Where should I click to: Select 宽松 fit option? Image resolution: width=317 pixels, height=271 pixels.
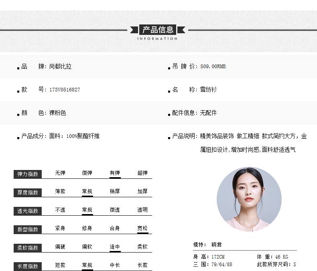click(142, 229)
